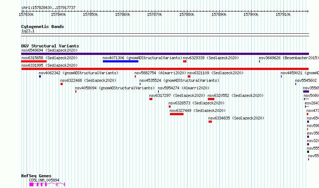This screenshot has width=319, height=188.
Task: Select the nsv6322468 red variant marker
Action: [x=62, y=84]
